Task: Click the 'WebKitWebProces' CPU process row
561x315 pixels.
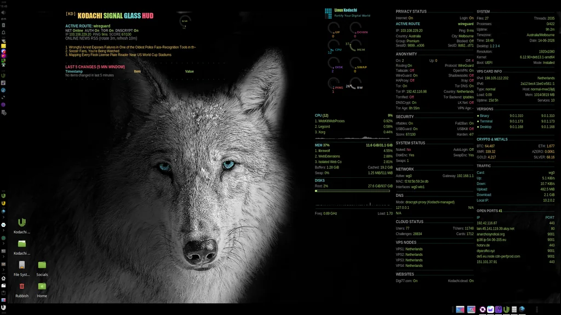Action: [353, 121]
